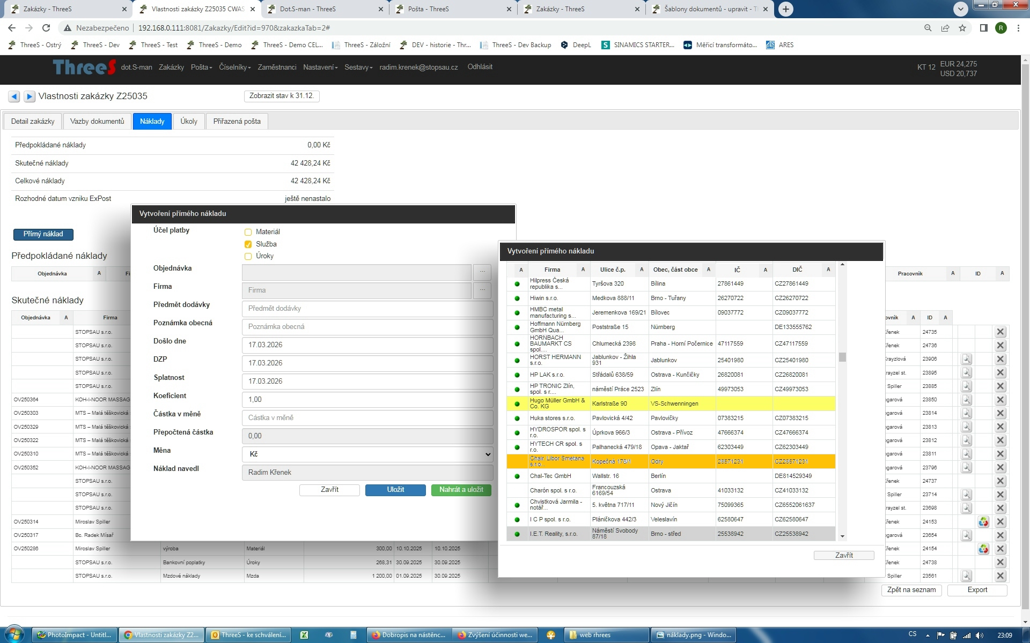Click the previous order arrow icon

click(x=14, y=96)
